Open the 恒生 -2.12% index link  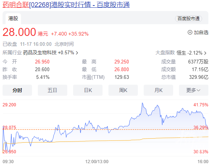[189, 53]
